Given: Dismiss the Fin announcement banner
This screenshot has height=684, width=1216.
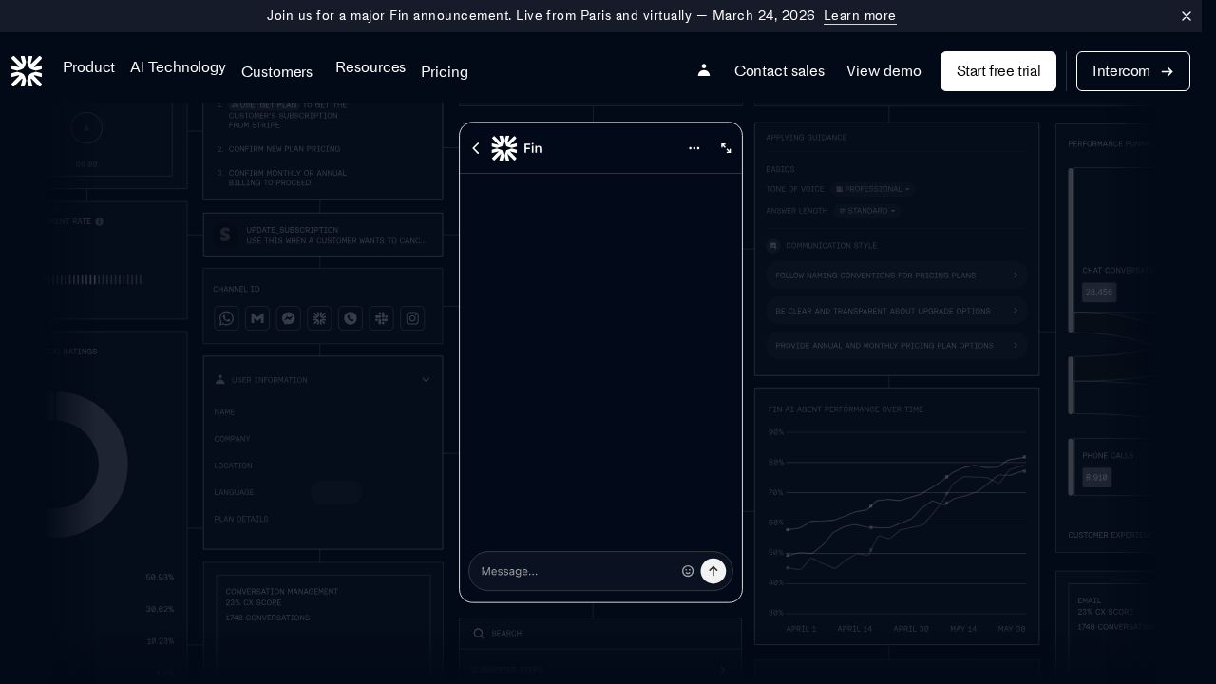Looking at the screenshot, I should pyautogui.click(x=1187, y=16).
